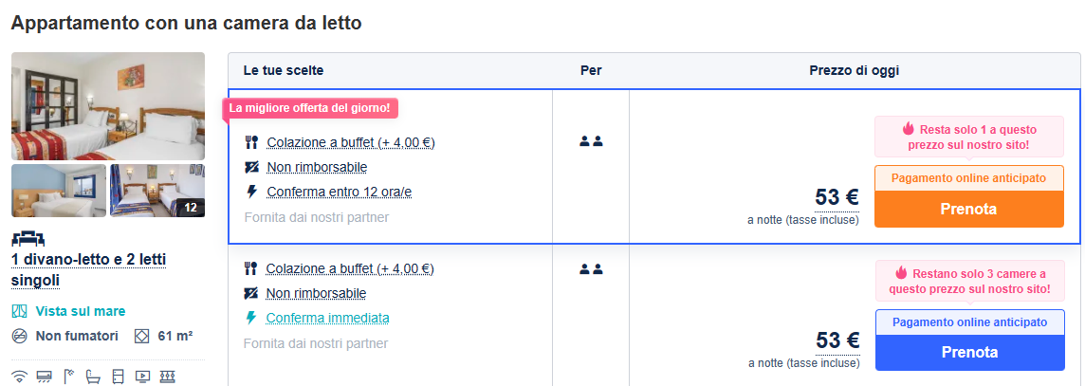The height and width of the screenshot is (386, 1085).
Task: Click the television amenity icon
Action: (142, 376)
